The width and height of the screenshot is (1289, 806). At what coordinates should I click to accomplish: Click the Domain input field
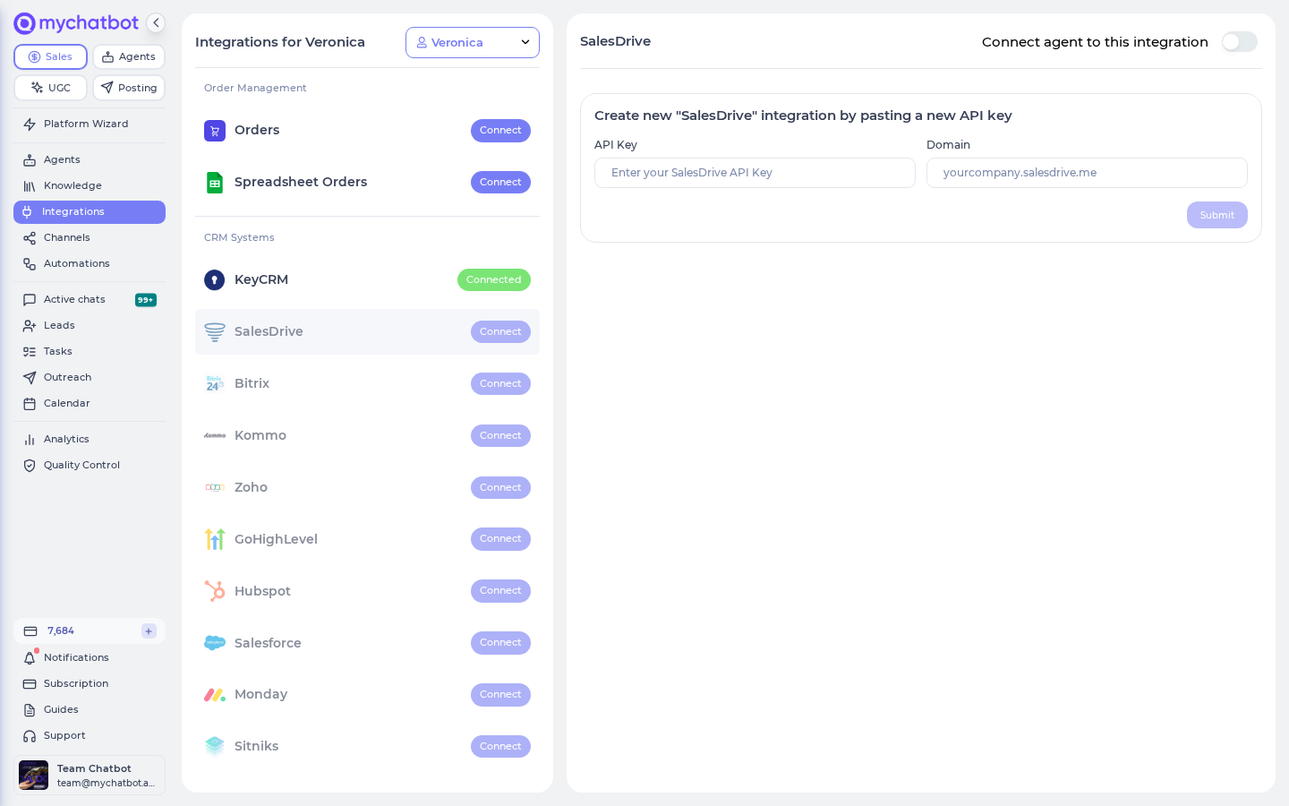click(1087, 173)
